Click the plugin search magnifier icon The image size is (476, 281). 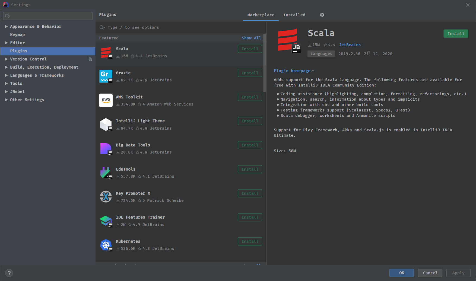[102, 27]
